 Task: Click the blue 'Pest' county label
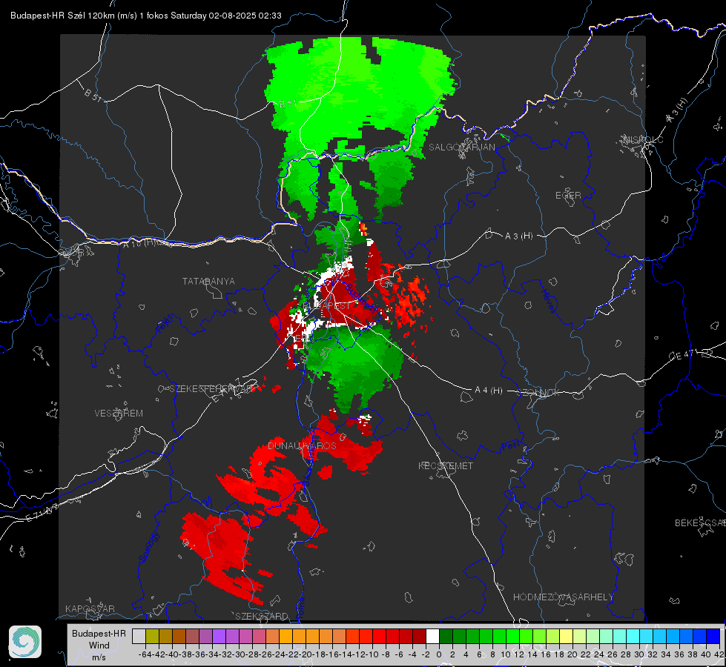510,446
